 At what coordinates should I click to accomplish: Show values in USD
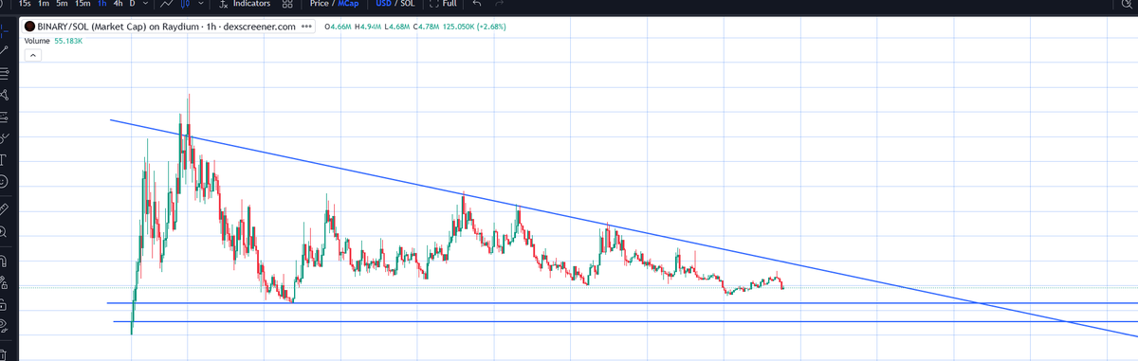(x=384, y=4)
